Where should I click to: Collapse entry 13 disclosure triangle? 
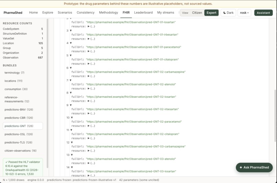tap(72, 155)
